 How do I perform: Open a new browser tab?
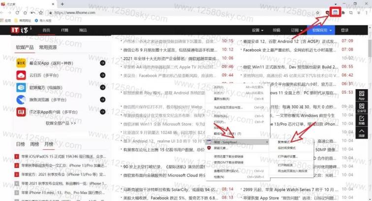(x=62, y=4)
